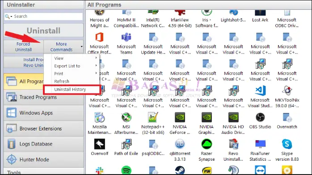This screenshot has width=312, height=175.
Task: Select Intel(R) Network Connections program
Action: pos(153,19)
